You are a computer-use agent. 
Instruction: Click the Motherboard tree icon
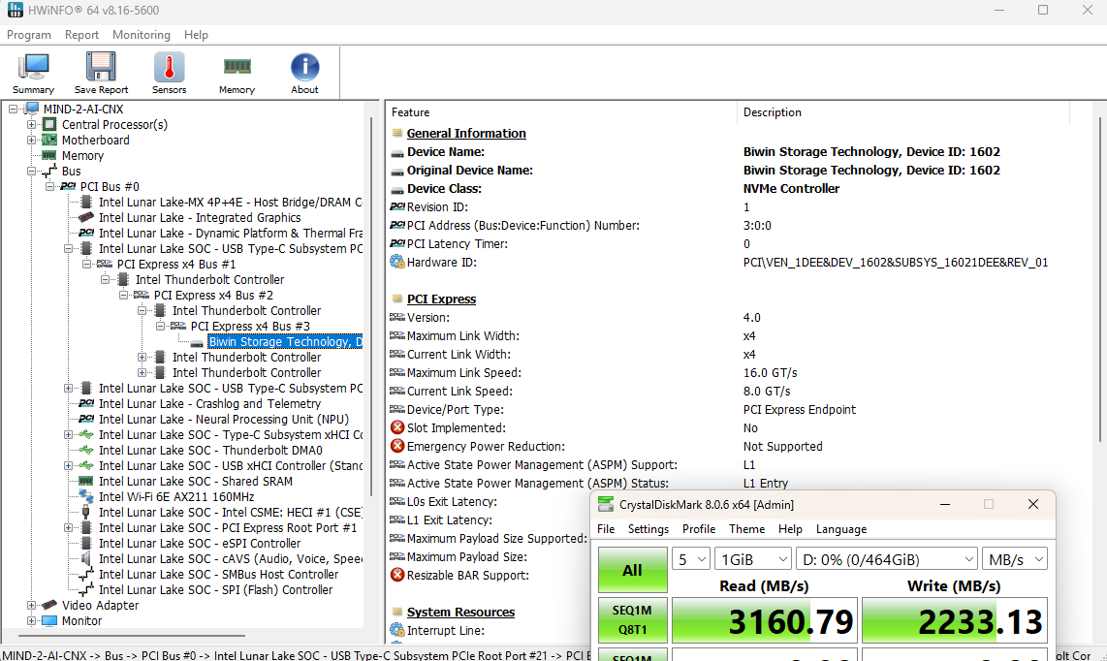(x=49, y=140)
